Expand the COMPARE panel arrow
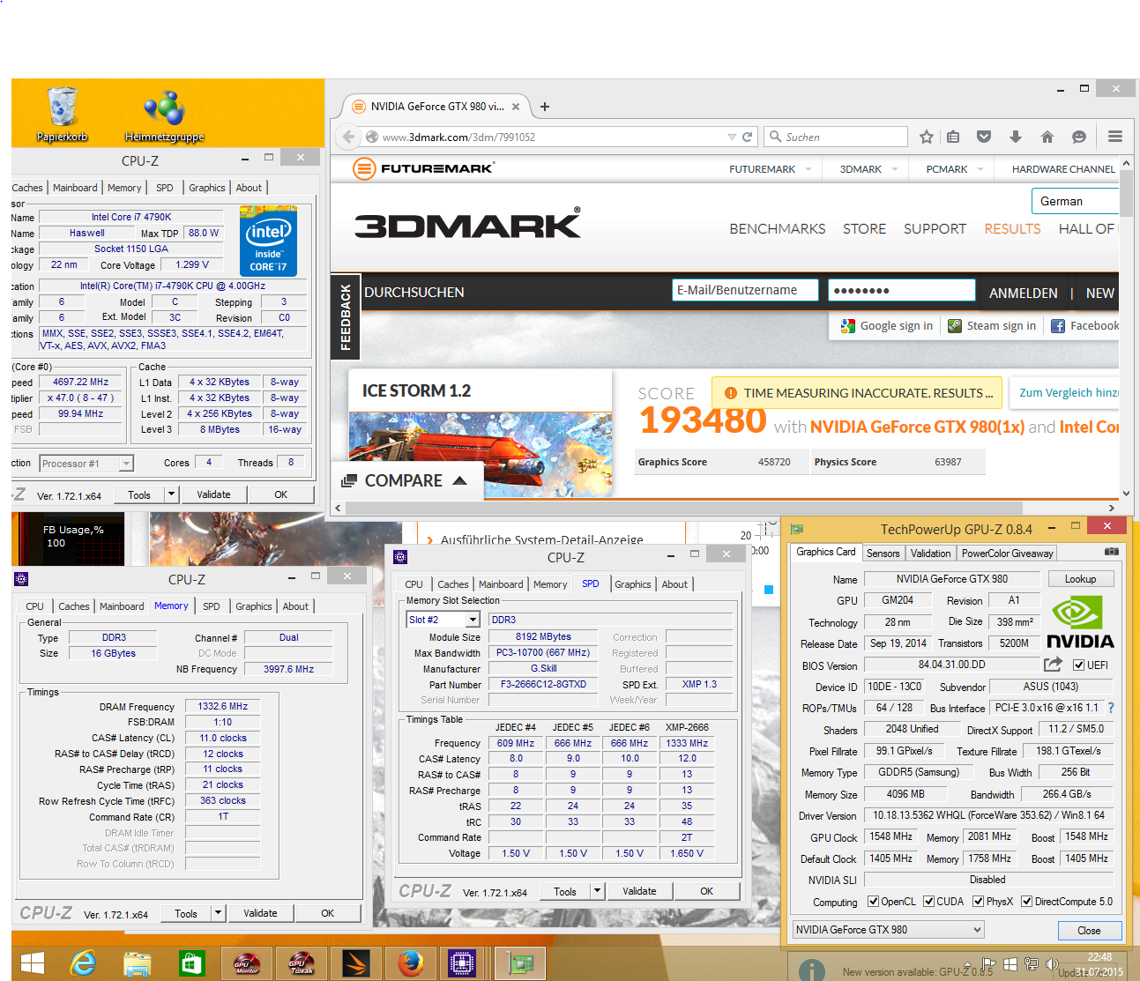The height and width of the screenshot is (981, 1140). [x=459, y=481]
